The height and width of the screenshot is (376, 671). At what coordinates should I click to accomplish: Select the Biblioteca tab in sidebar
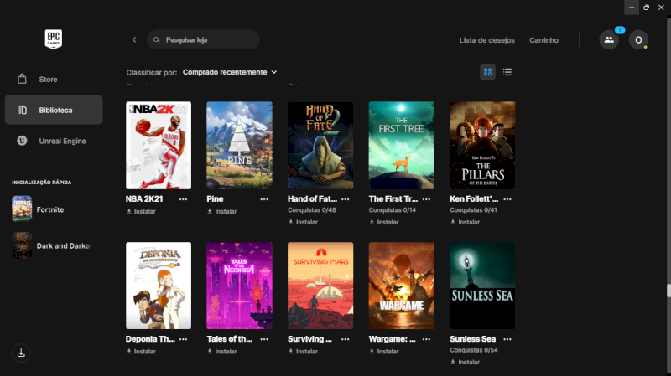click(54, 110)
